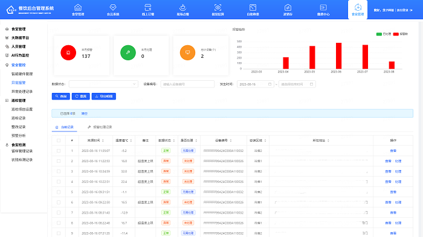Toggle the red 报警数 chart legend swatch
Screen dimensions: 423x237
[x=396, y=34]
